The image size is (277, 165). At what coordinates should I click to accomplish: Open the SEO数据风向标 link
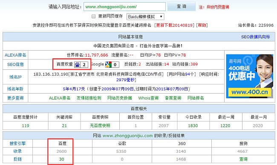point(255,37)
